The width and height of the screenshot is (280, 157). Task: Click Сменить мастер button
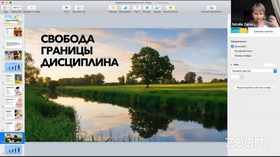[263, 31]
